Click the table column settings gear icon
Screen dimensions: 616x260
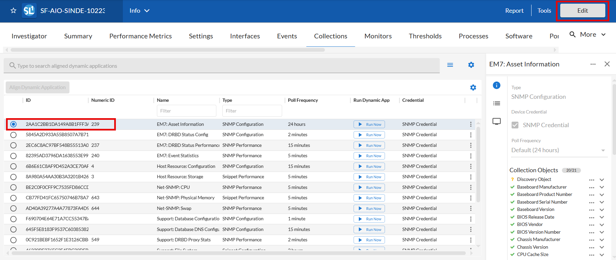[x=473, y=87]
